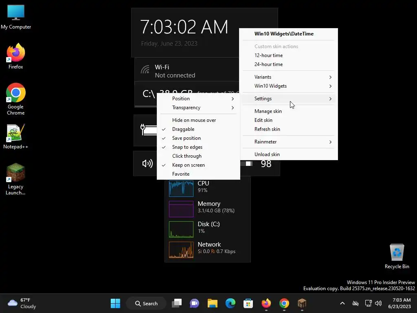This screenshot has width=417, height=313.
Task: Click the battery widget plug icon
Action: [x=143, y=130]
